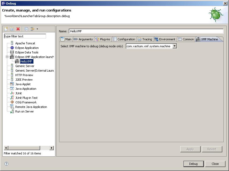Select the Run on Server entry
The height and width of the screenshot is (171, 229).
tap(25, 111)
